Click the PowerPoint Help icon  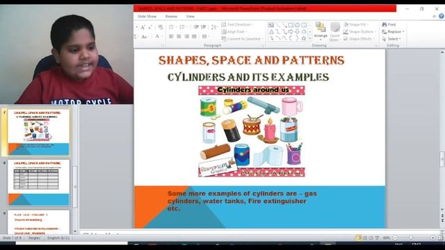tap(442, 17)
